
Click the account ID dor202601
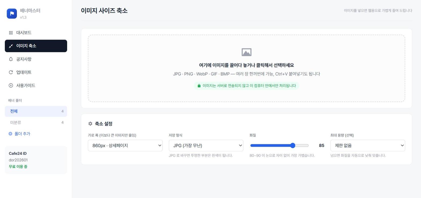pyautogui.click(x=18, y=160)
